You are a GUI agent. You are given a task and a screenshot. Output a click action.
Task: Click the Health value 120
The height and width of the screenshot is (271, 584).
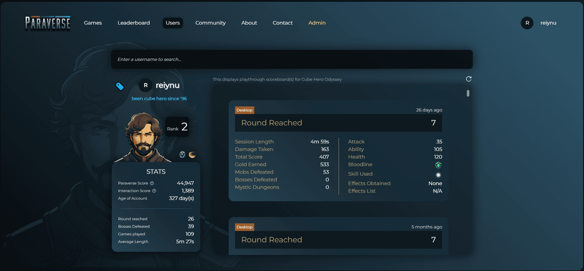(438, 157)
